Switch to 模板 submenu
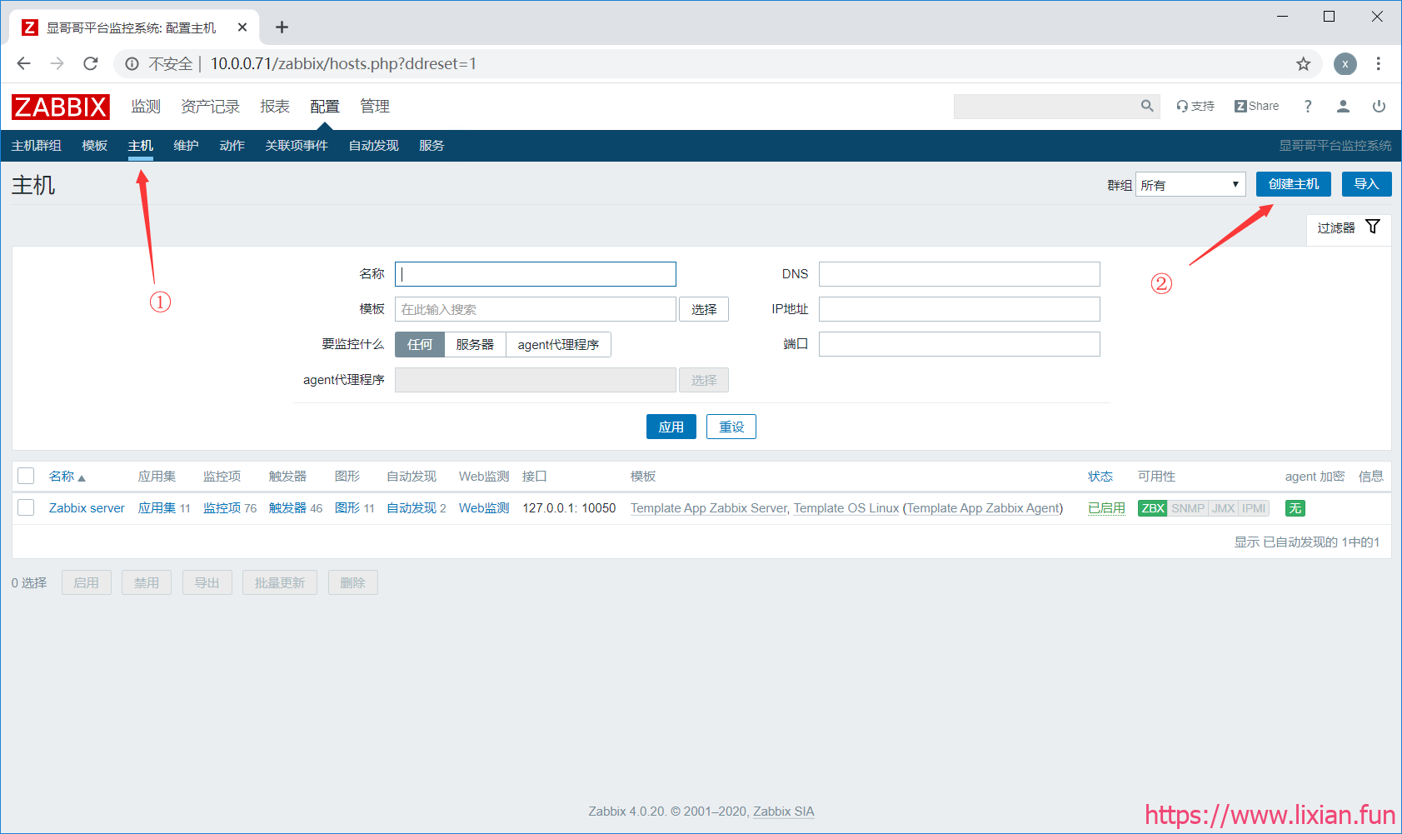 click(x=95, y=146)
